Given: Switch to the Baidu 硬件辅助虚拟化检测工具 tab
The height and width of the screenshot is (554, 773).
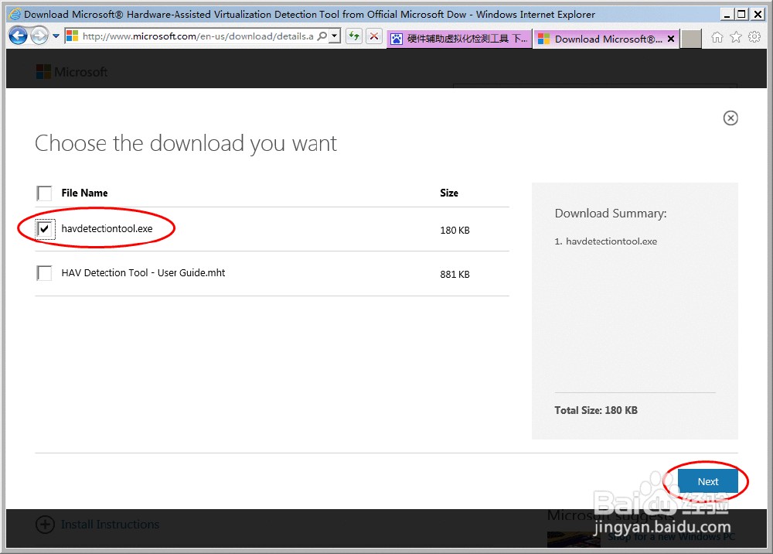Looking at the screenshot, I should (x=459, y=39).
